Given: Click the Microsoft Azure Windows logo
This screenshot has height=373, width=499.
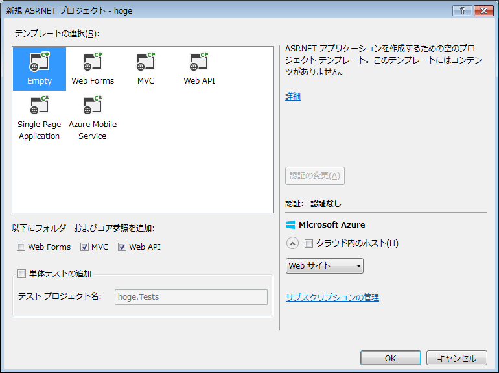Looking at the screenshot, I should point(290,225).
